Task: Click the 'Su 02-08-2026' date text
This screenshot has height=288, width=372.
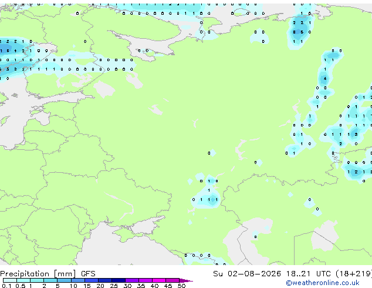Action: point(247,274)
